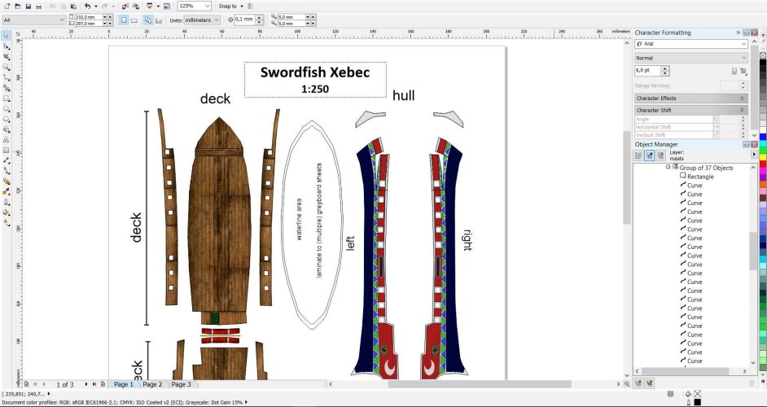Select the Pick tool in toolbox

coord(6,36)
